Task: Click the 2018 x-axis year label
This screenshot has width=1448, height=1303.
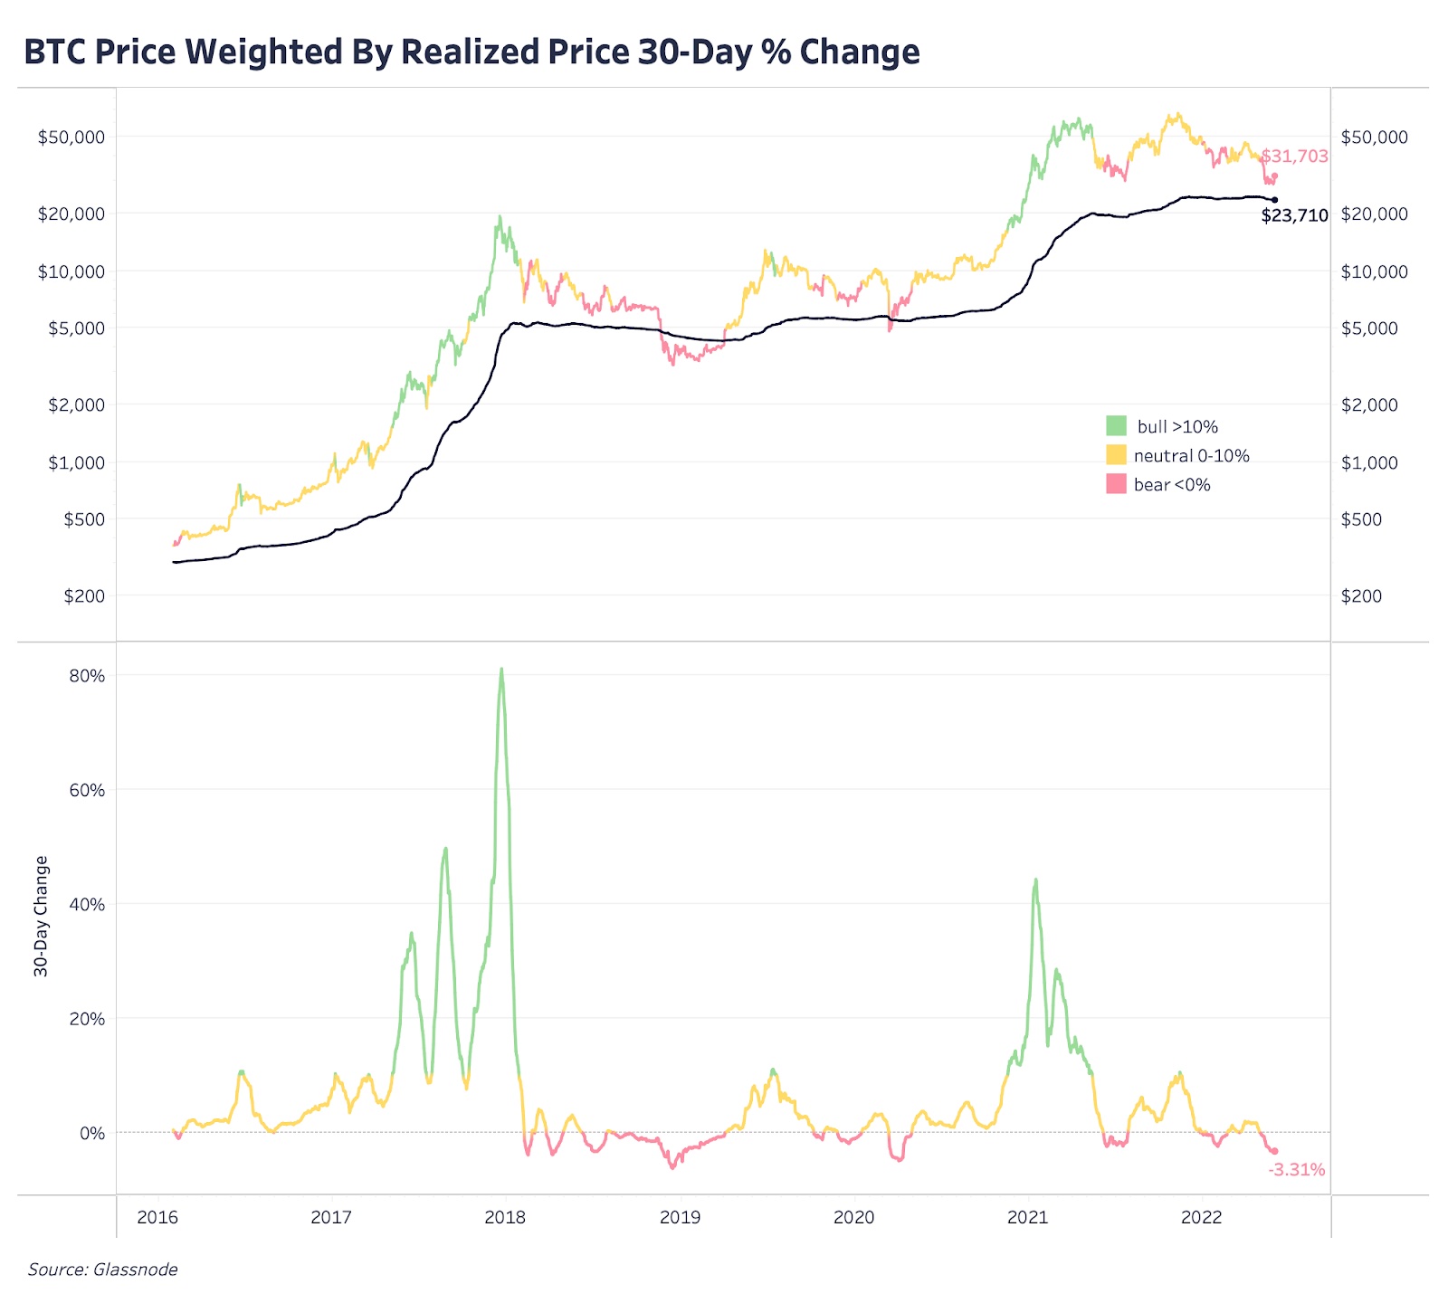Action: pos(505,1217)
